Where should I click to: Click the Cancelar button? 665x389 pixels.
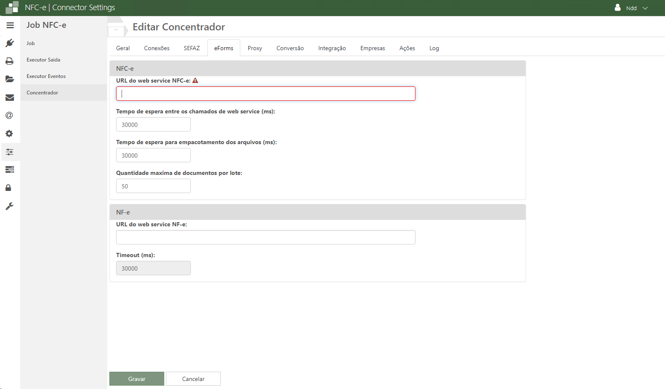pyautogui.click(x=193, y=379)
